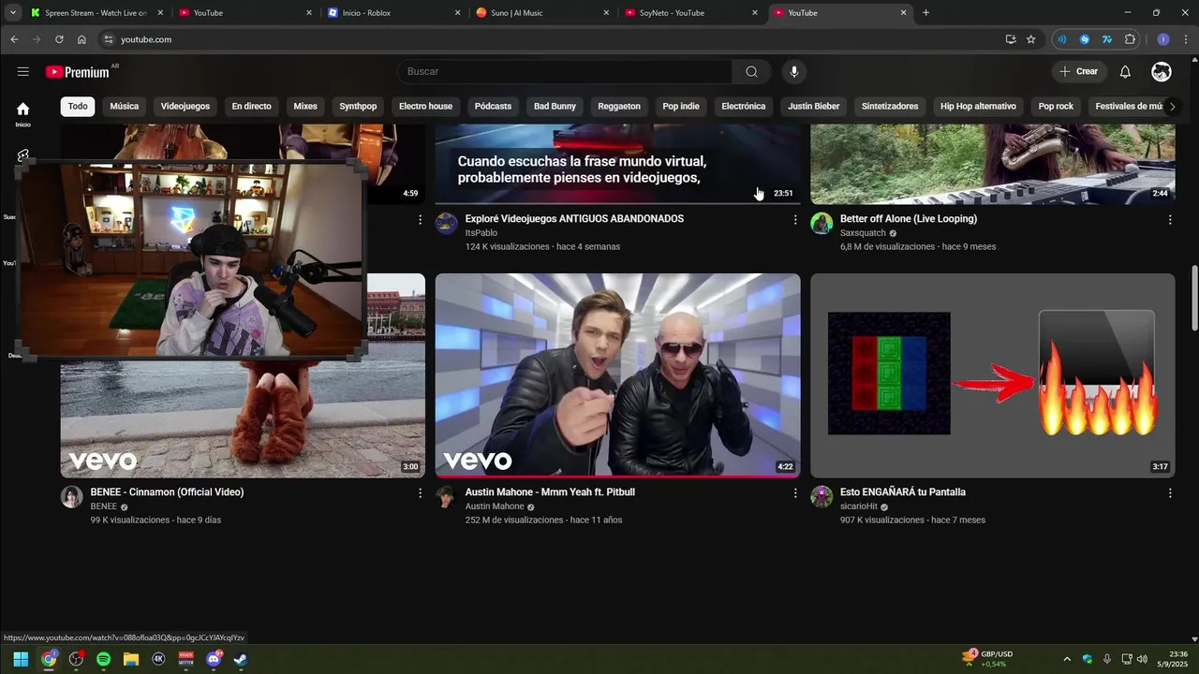The width and height of the screenshot is (1199, 674).
Task: Bookmark this page with the star
Action: click(x=1031, y=39)
